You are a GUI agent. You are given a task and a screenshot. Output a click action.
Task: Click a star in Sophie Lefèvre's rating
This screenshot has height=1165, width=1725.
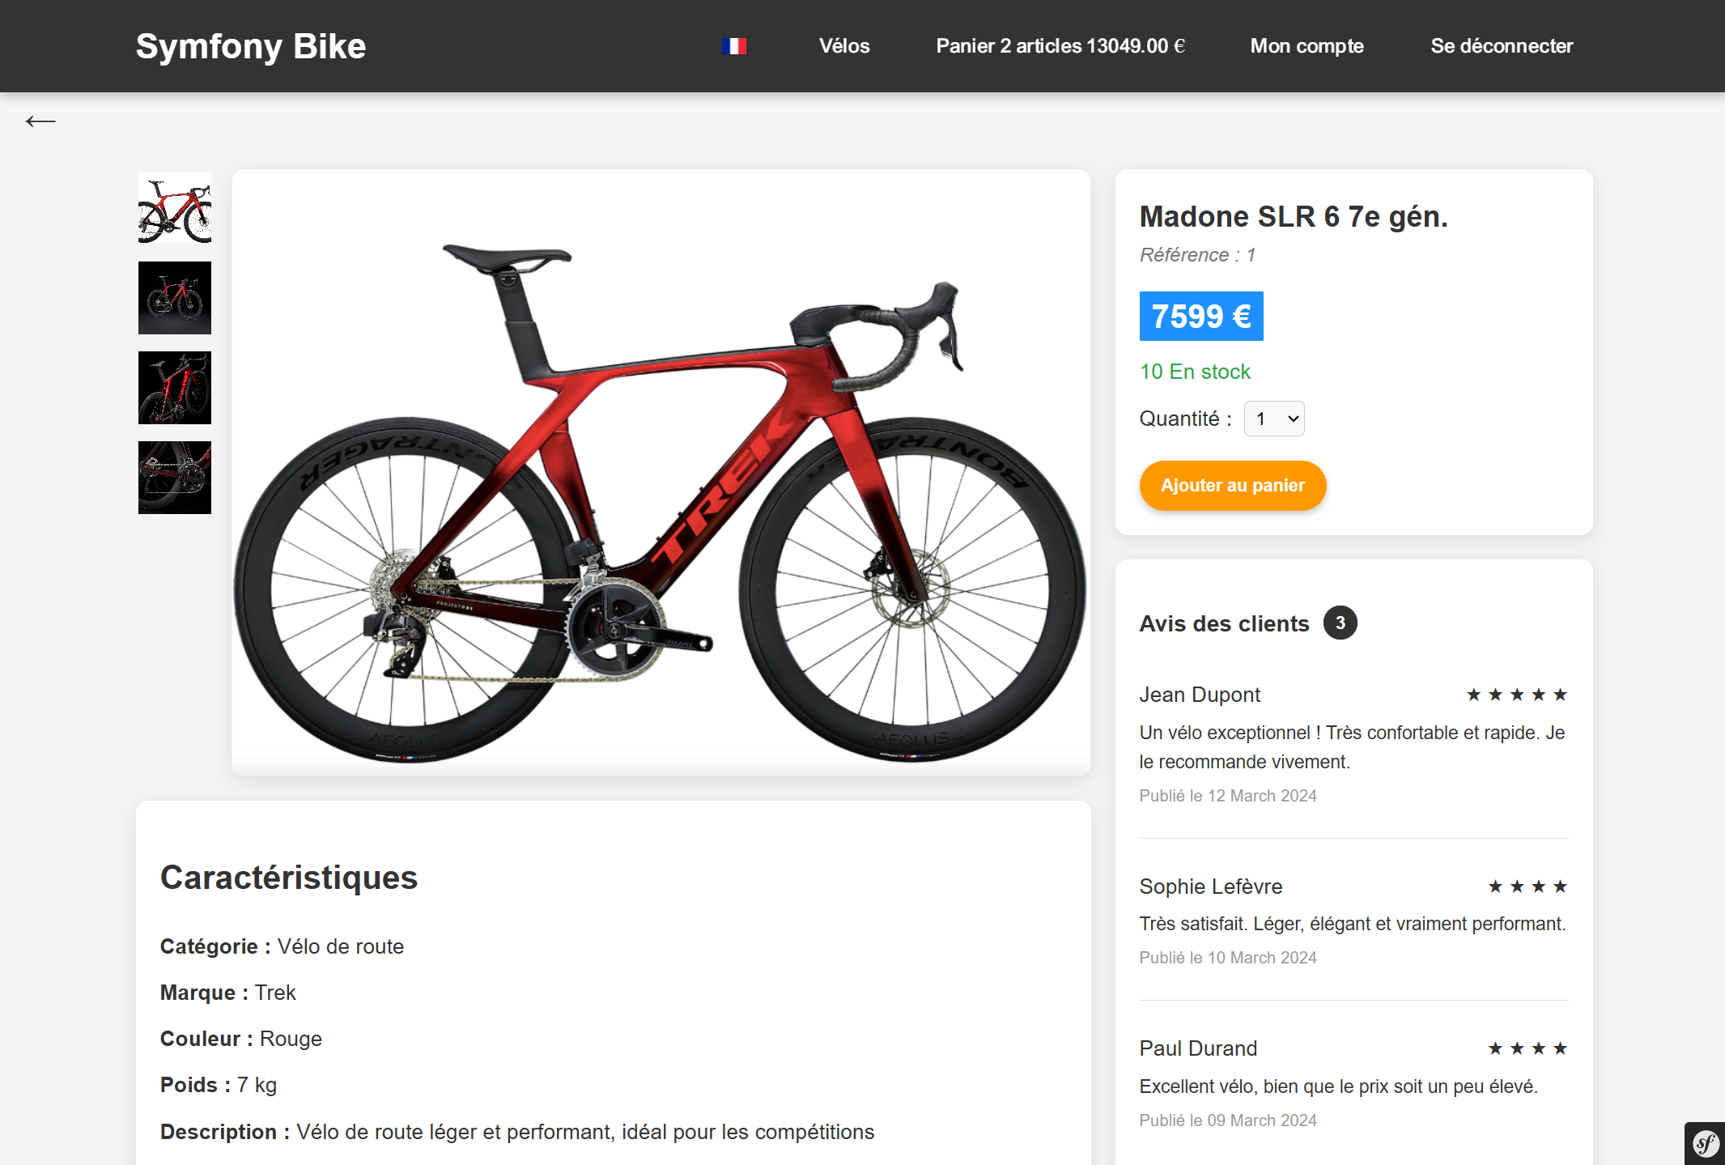click(1527, 886)
